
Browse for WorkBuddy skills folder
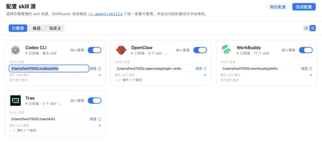[x=304, y=69]
